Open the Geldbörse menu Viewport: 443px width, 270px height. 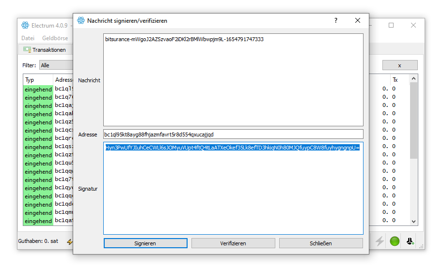[x=55, y=38]
